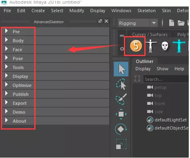Select defaultLightSet in Outliner

[170, 120]
